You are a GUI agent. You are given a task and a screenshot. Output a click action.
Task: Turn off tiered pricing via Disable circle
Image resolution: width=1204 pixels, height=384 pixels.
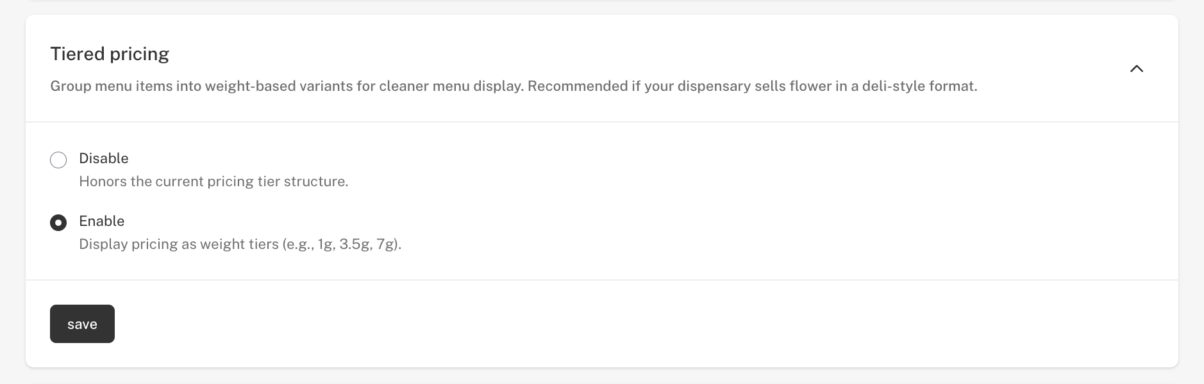pyautogui.click(x=58, y=160)
